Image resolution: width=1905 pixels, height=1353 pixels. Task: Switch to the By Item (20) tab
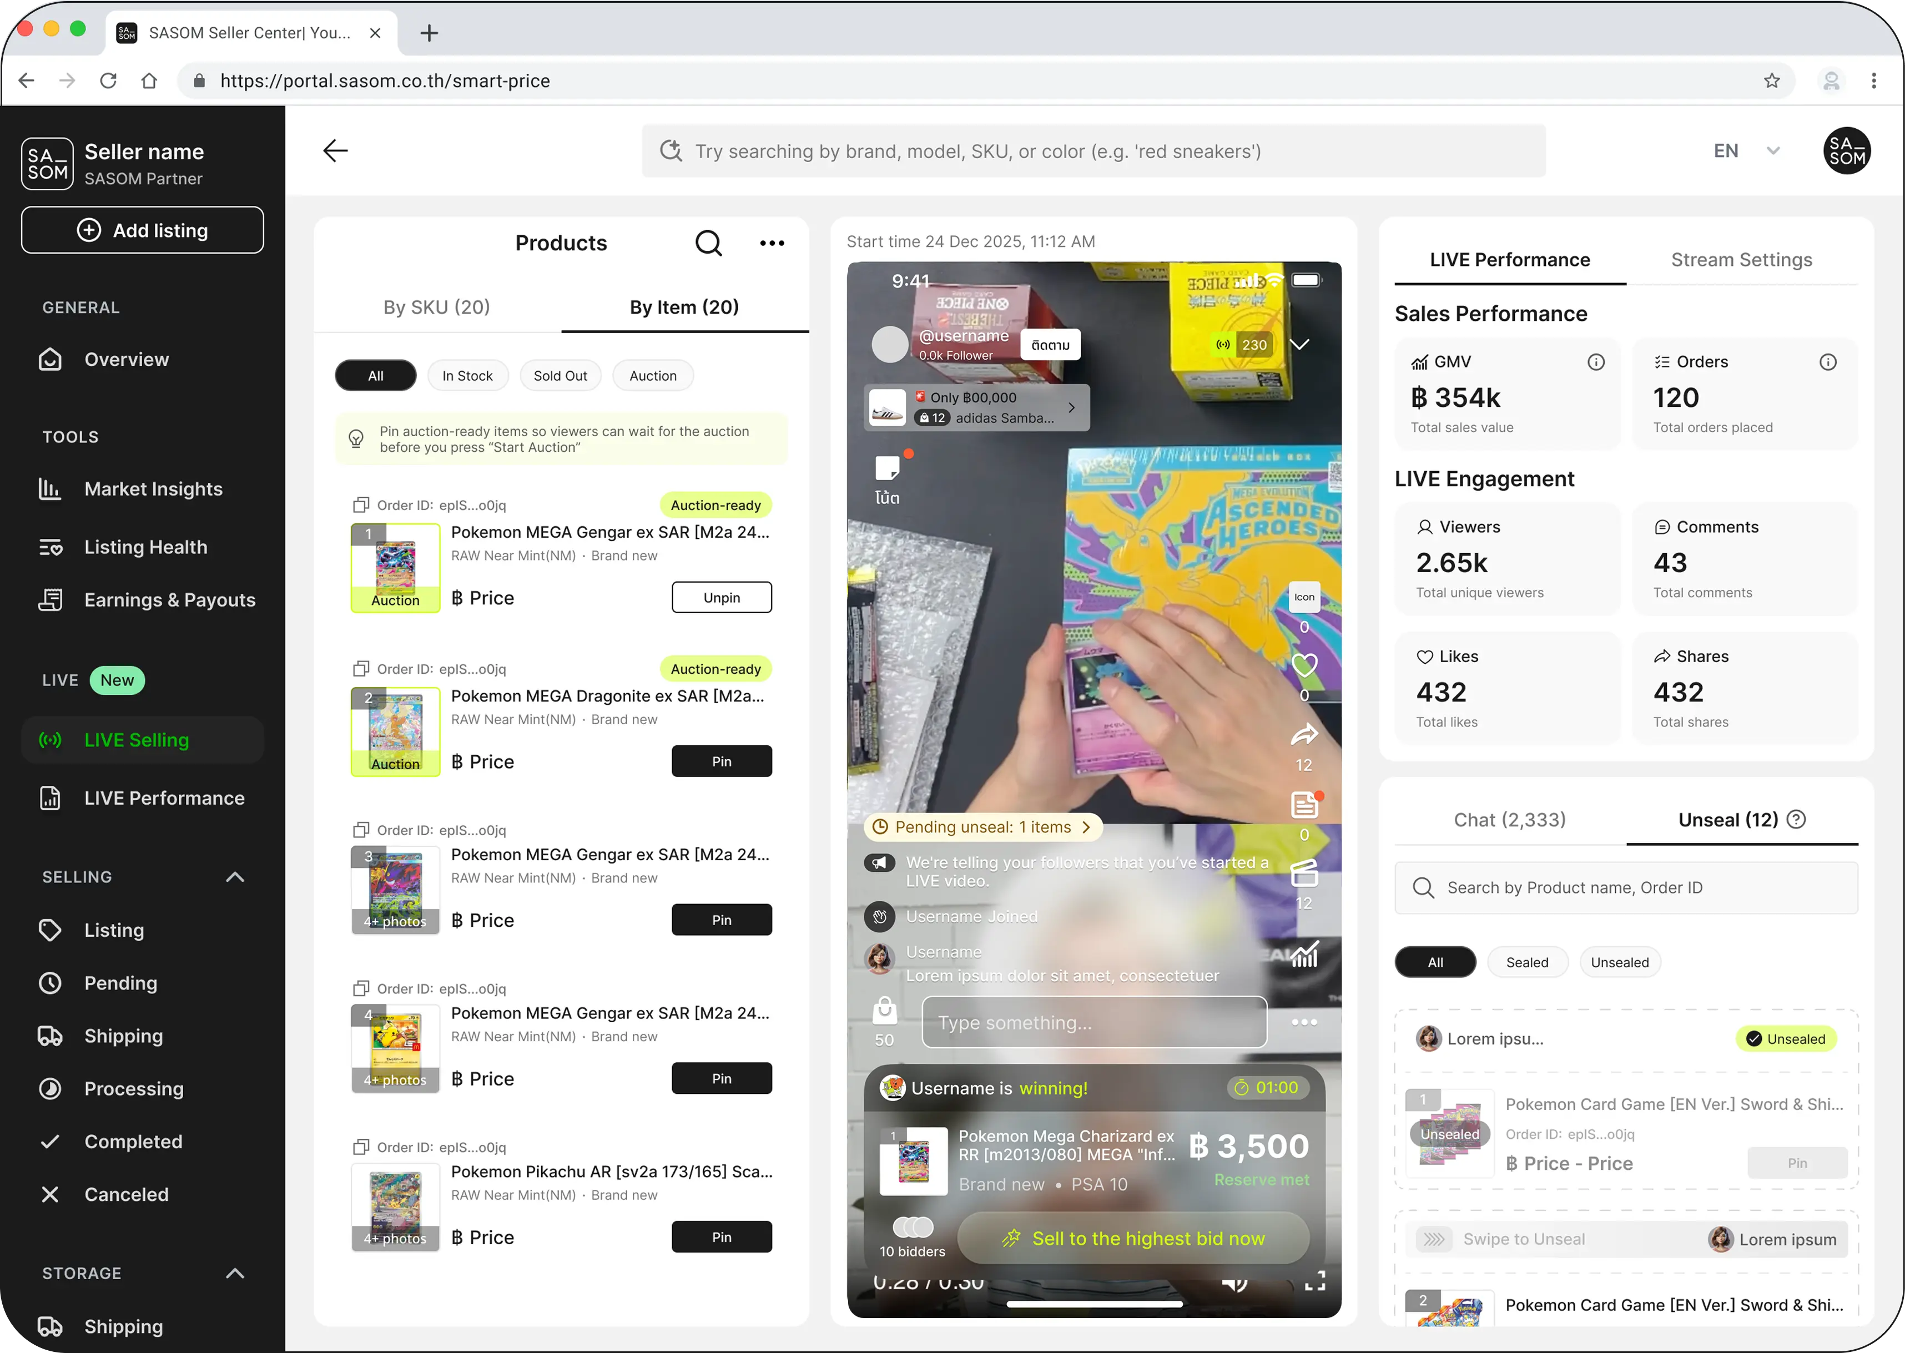684,307
